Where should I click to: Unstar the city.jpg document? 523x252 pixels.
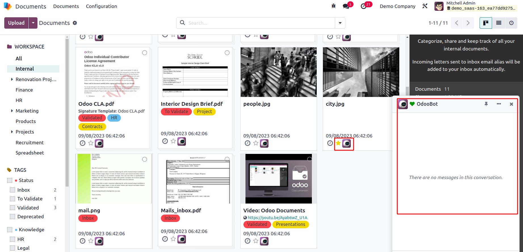click(338, 143)
